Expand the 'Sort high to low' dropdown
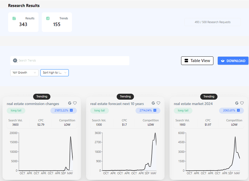 pos(54,73)
